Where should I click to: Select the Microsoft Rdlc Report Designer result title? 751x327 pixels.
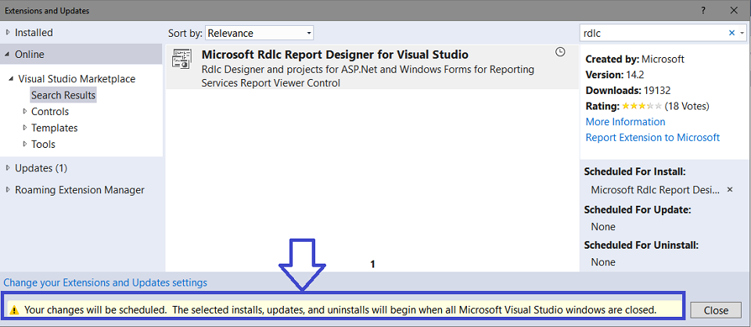(x=336, y=54)
